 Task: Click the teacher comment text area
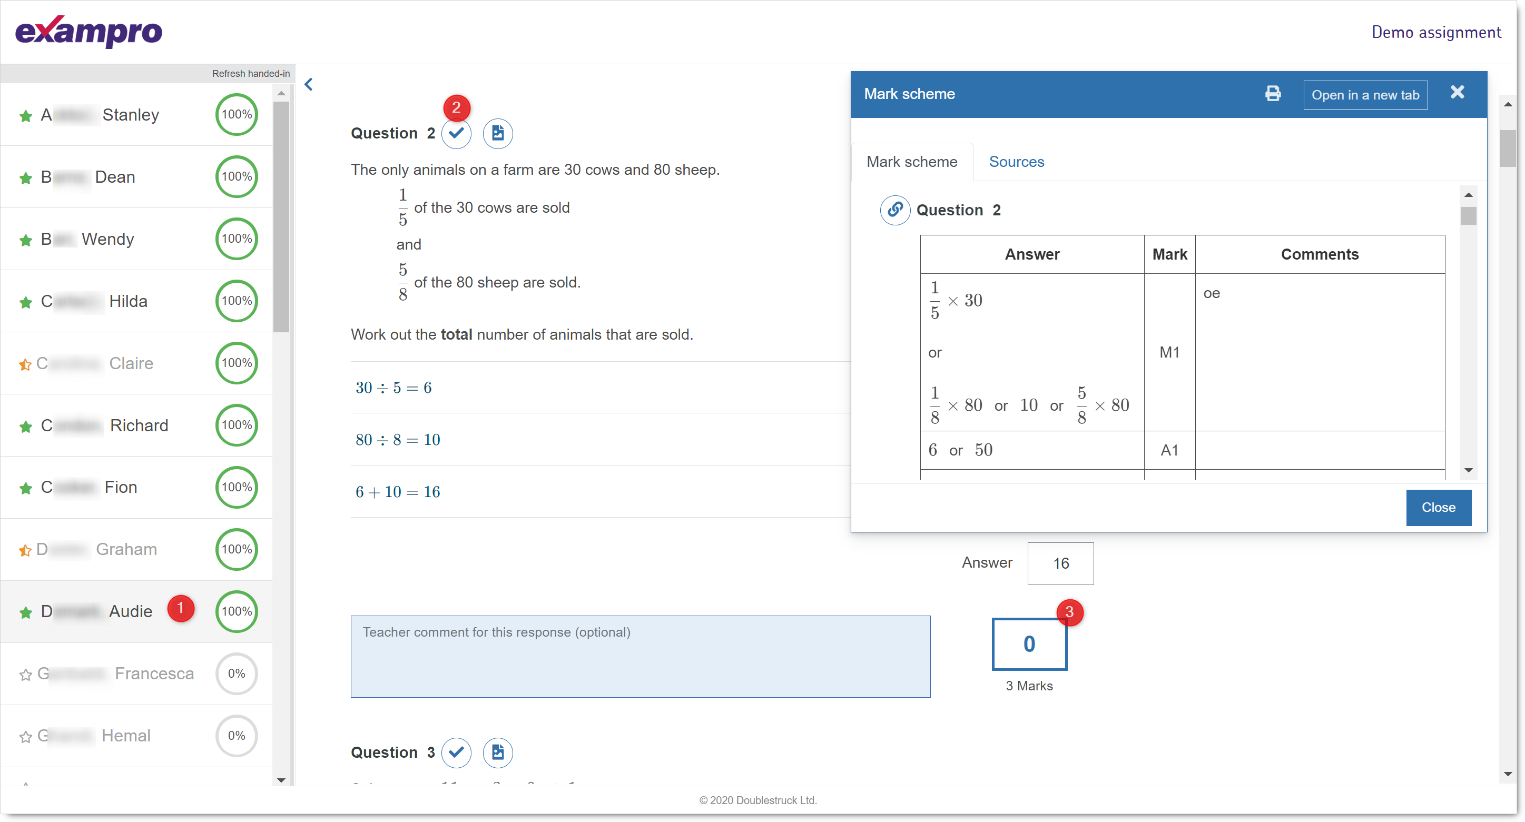pos(640,656)
